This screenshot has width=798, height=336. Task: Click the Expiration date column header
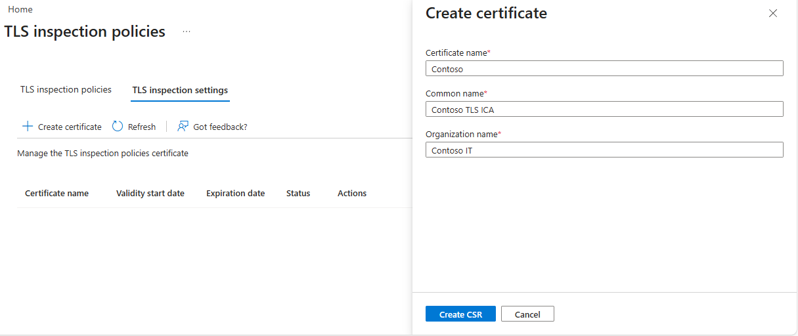click(x=236, y=193)
